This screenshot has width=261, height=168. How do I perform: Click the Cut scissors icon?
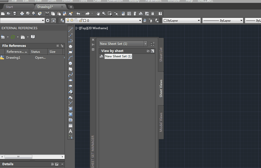pos(47,14)
